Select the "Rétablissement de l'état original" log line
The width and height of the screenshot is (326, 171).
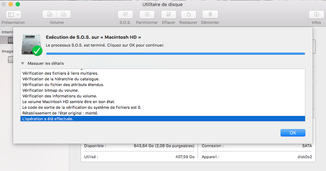(60, 113)
